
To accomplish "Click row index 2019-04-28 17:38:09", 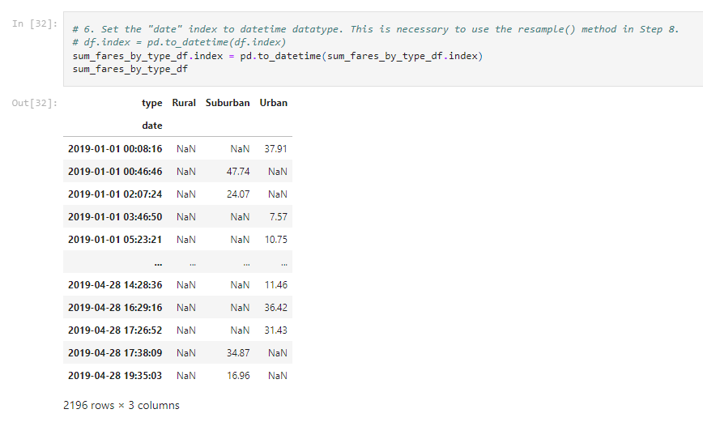I will click(115, 353).
